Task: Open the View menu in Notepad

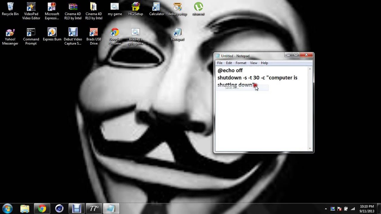Action: 254,63
